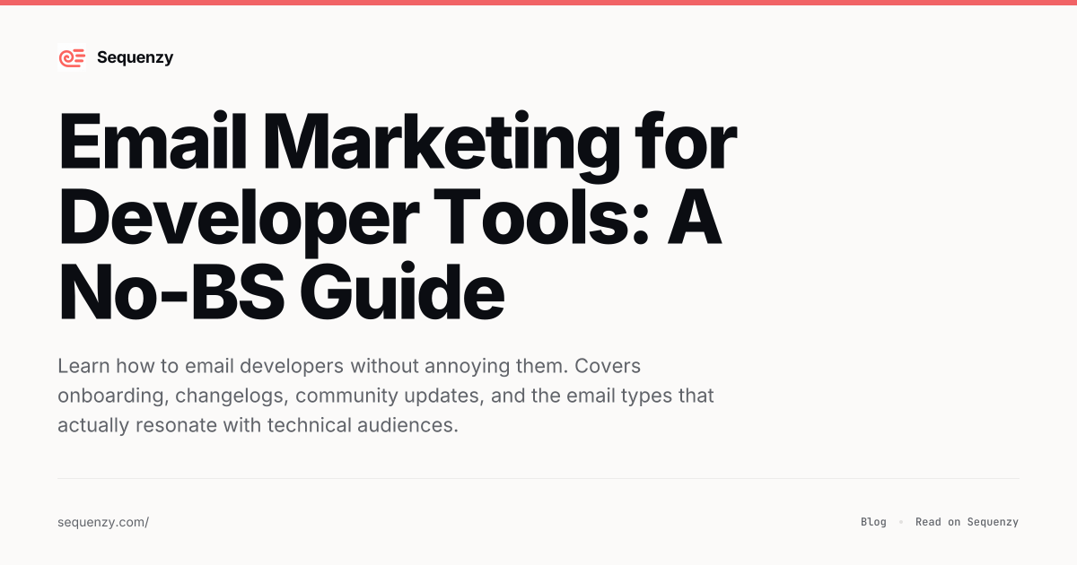Click the description starting 'Learn how to email developers'

(386, 395)
